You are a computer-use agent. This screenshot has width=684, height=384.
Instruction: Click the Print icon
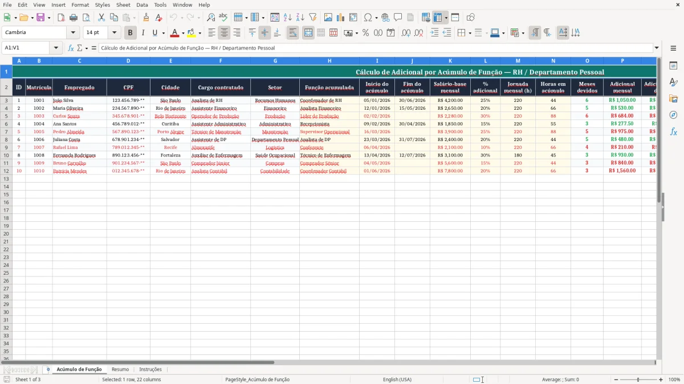[x=74, y=18]
